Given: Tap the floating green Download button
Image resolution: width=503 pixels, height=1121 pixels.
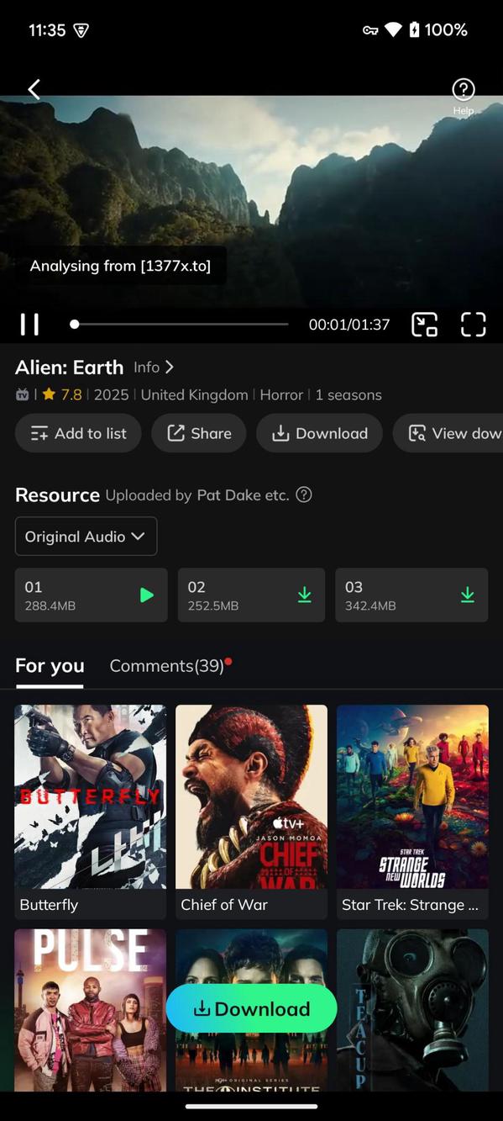Looking at the screenshot, I should tap(251, 1008).
